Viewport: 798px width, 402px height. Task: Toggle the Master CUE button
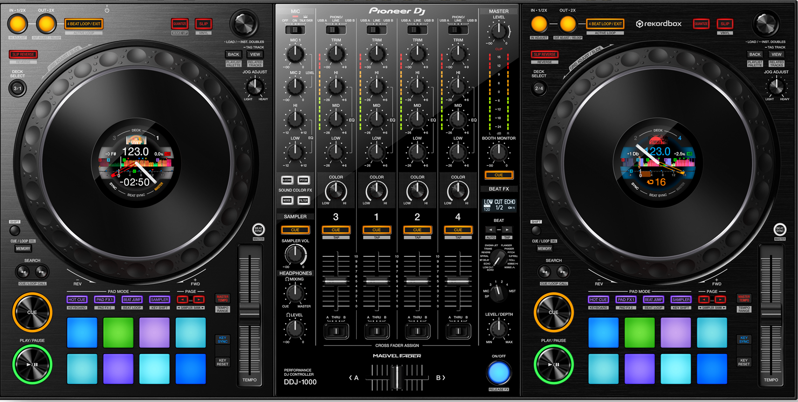(499, 175)
